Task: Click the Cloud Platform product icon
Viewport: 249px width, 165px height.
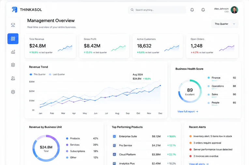Action: (x=114, y=154)
